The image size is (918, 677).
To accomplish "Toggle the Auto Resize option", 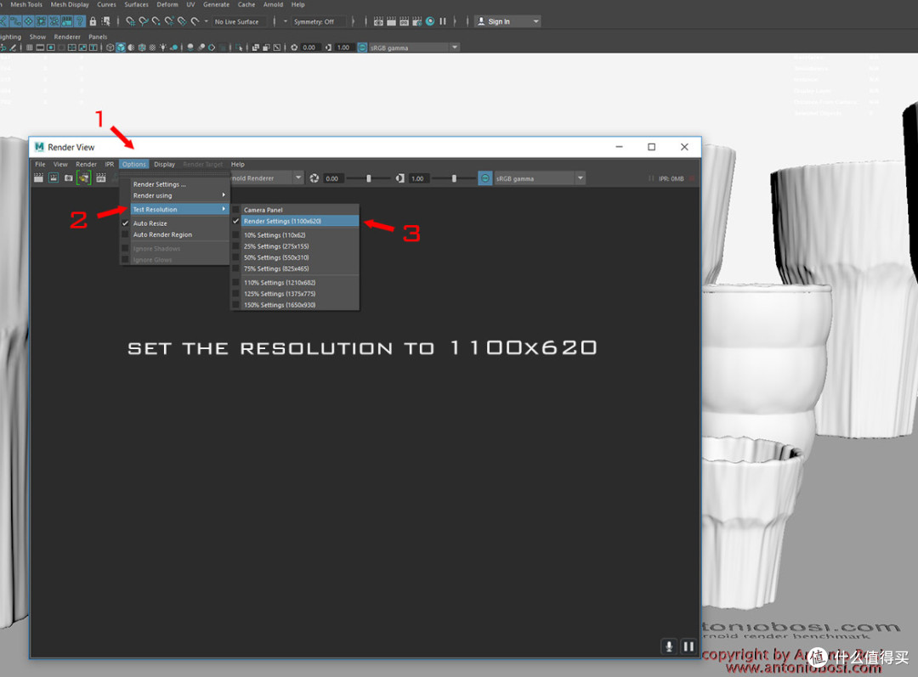I will [x=174, y=223].
